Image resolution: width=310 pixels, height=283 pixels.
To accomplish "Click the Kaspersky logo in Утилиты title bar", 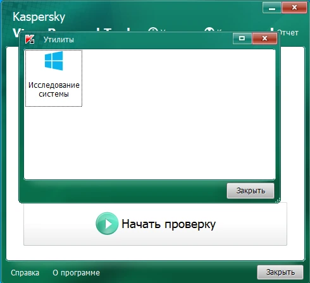I will click(30, 39).
